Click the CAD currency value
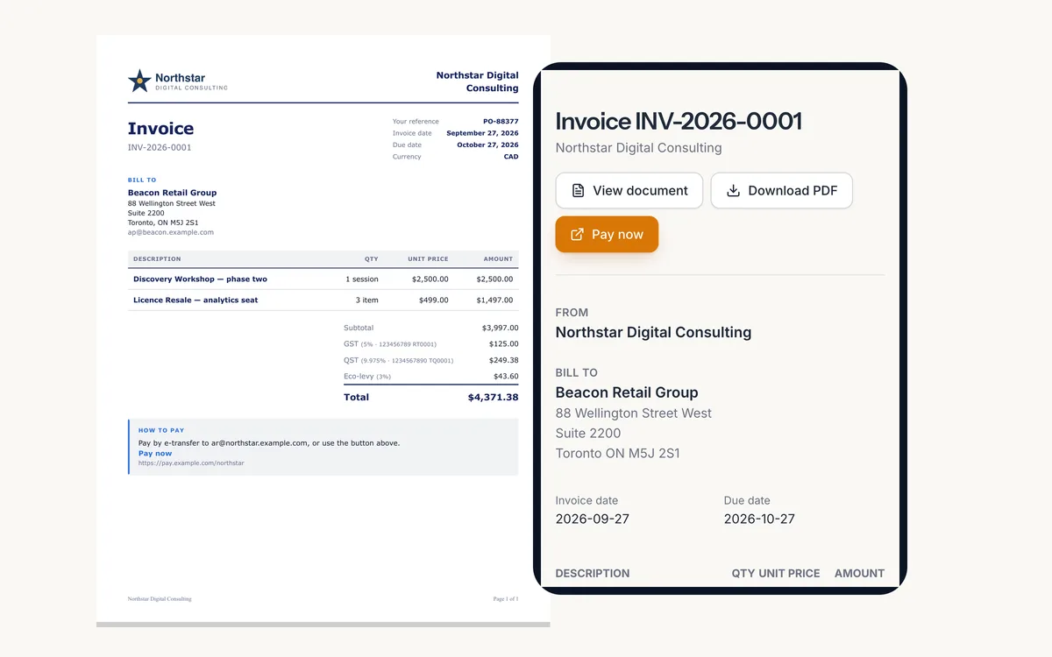The height and width of the screenshot is (657, 1052). [510, 157]
